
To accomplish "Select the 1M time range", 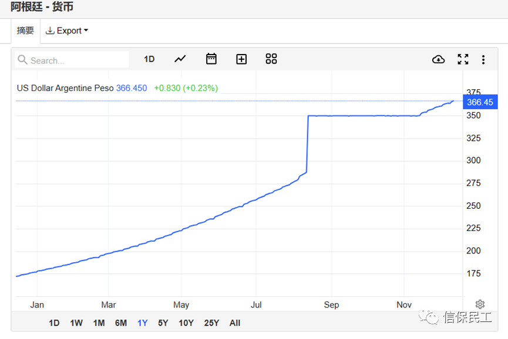I will pos(99,323).
